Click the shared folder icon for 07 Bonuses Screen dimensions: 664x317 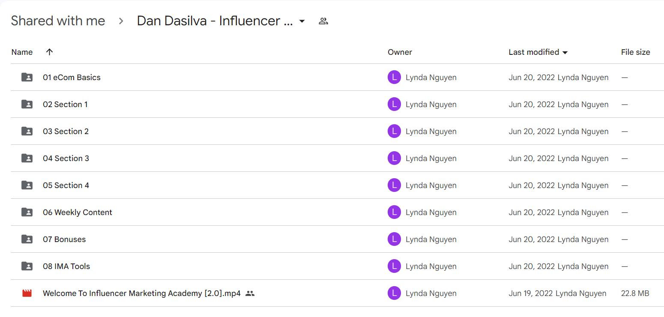pyautogui.click(x=27, y=239)
